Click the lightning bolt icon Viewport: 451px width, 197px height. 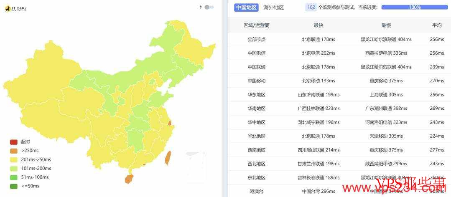(x=201, y=7)
